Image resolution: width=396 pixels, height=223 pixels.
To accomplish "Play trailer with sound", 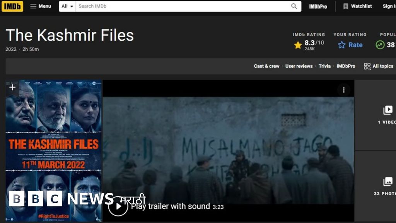I will 118,207.
